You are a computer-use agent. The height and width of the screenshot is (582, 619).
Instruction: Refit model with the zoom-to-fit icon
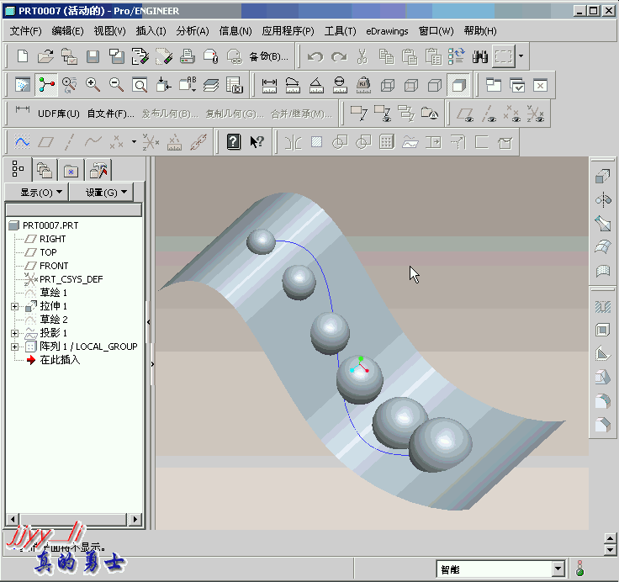(x=140, y=85)
